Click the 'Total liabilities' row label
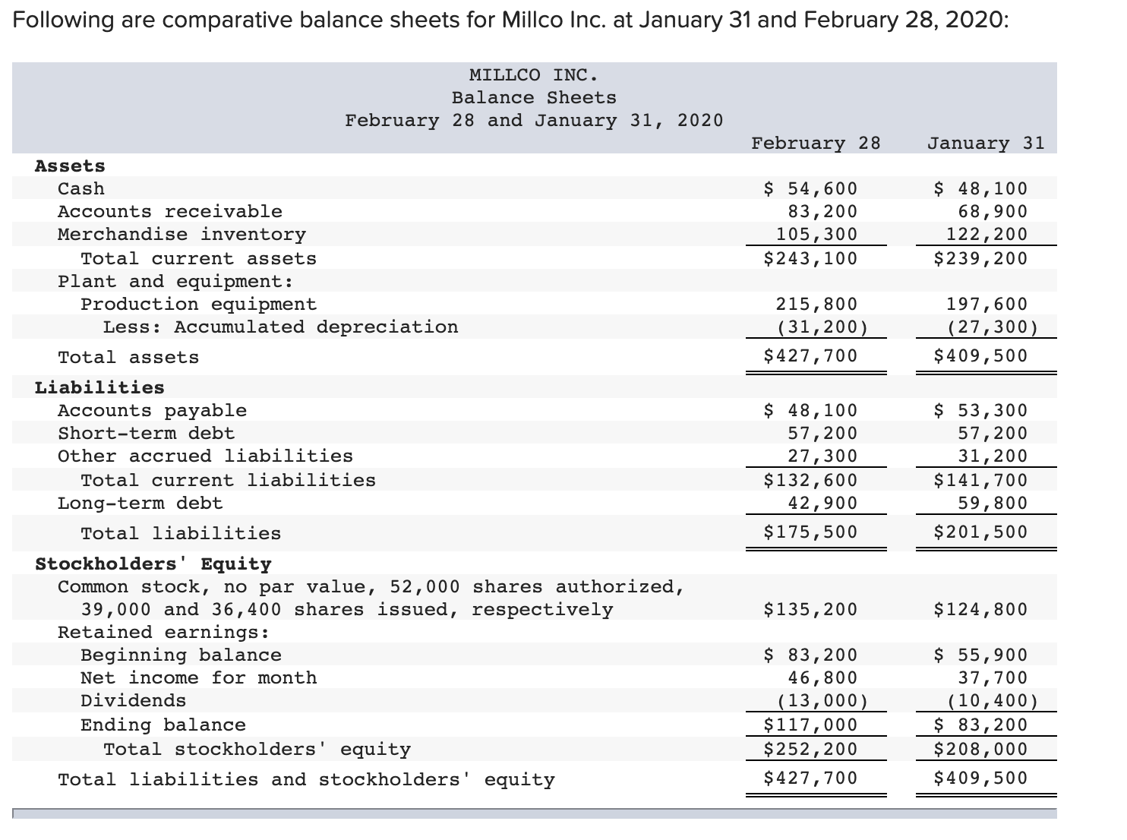This screenshot has width=1127, height=840. click(x=182, y=533)
